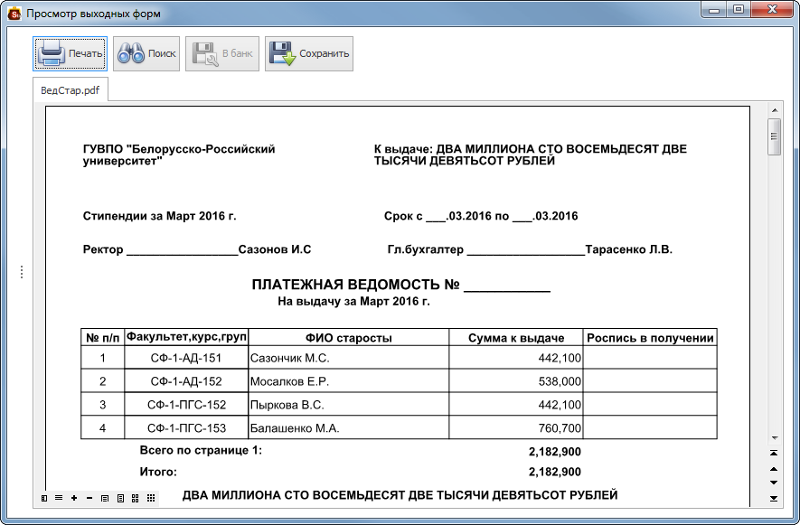Click the Срок с ___.03.2016 line
Image resolution: width=800 pixels, height=525 pixels.
pyautogui.click(x=481, y=216)
